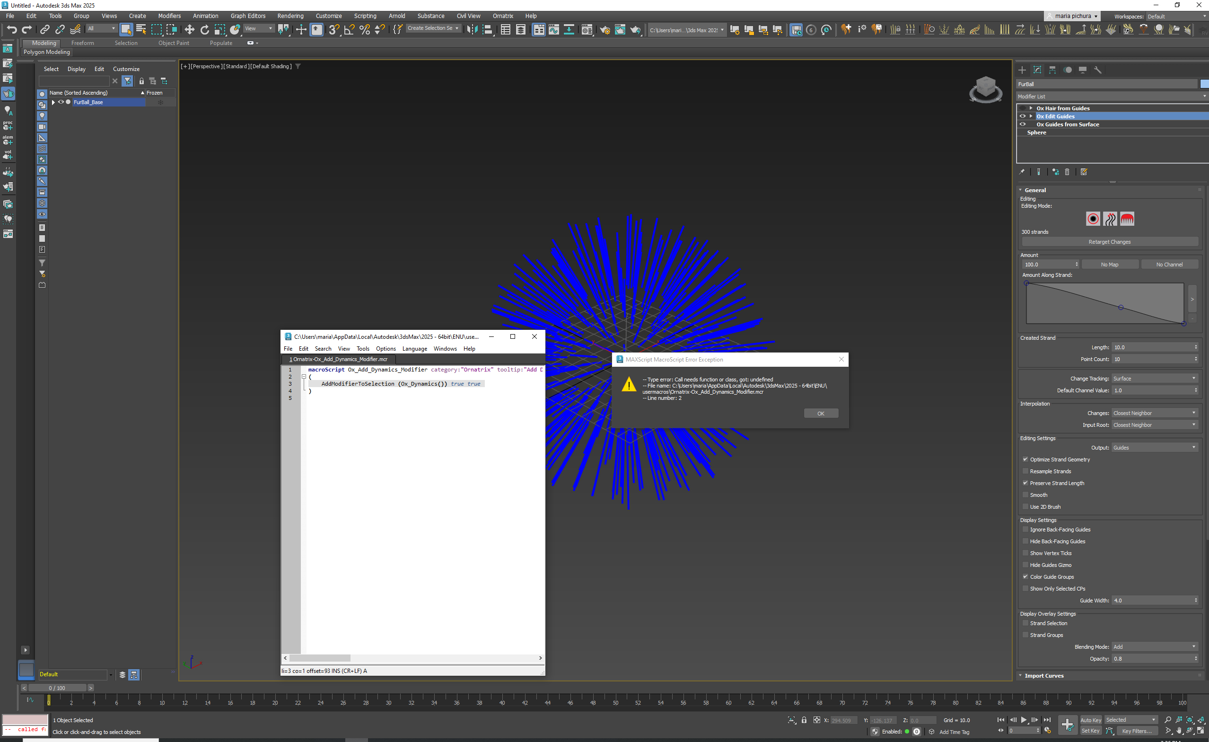The width and height of the screenshot is (1209, 742).
Task: Open the Ornatrix menu
Action: click(x=502, y=16)
